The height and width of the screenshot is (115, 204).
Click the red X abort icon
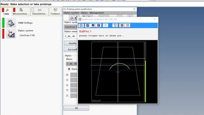[x=122, y=25]
